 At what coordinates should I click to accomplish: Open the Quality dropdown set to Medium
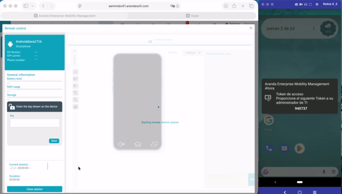(x=193, y=52)
